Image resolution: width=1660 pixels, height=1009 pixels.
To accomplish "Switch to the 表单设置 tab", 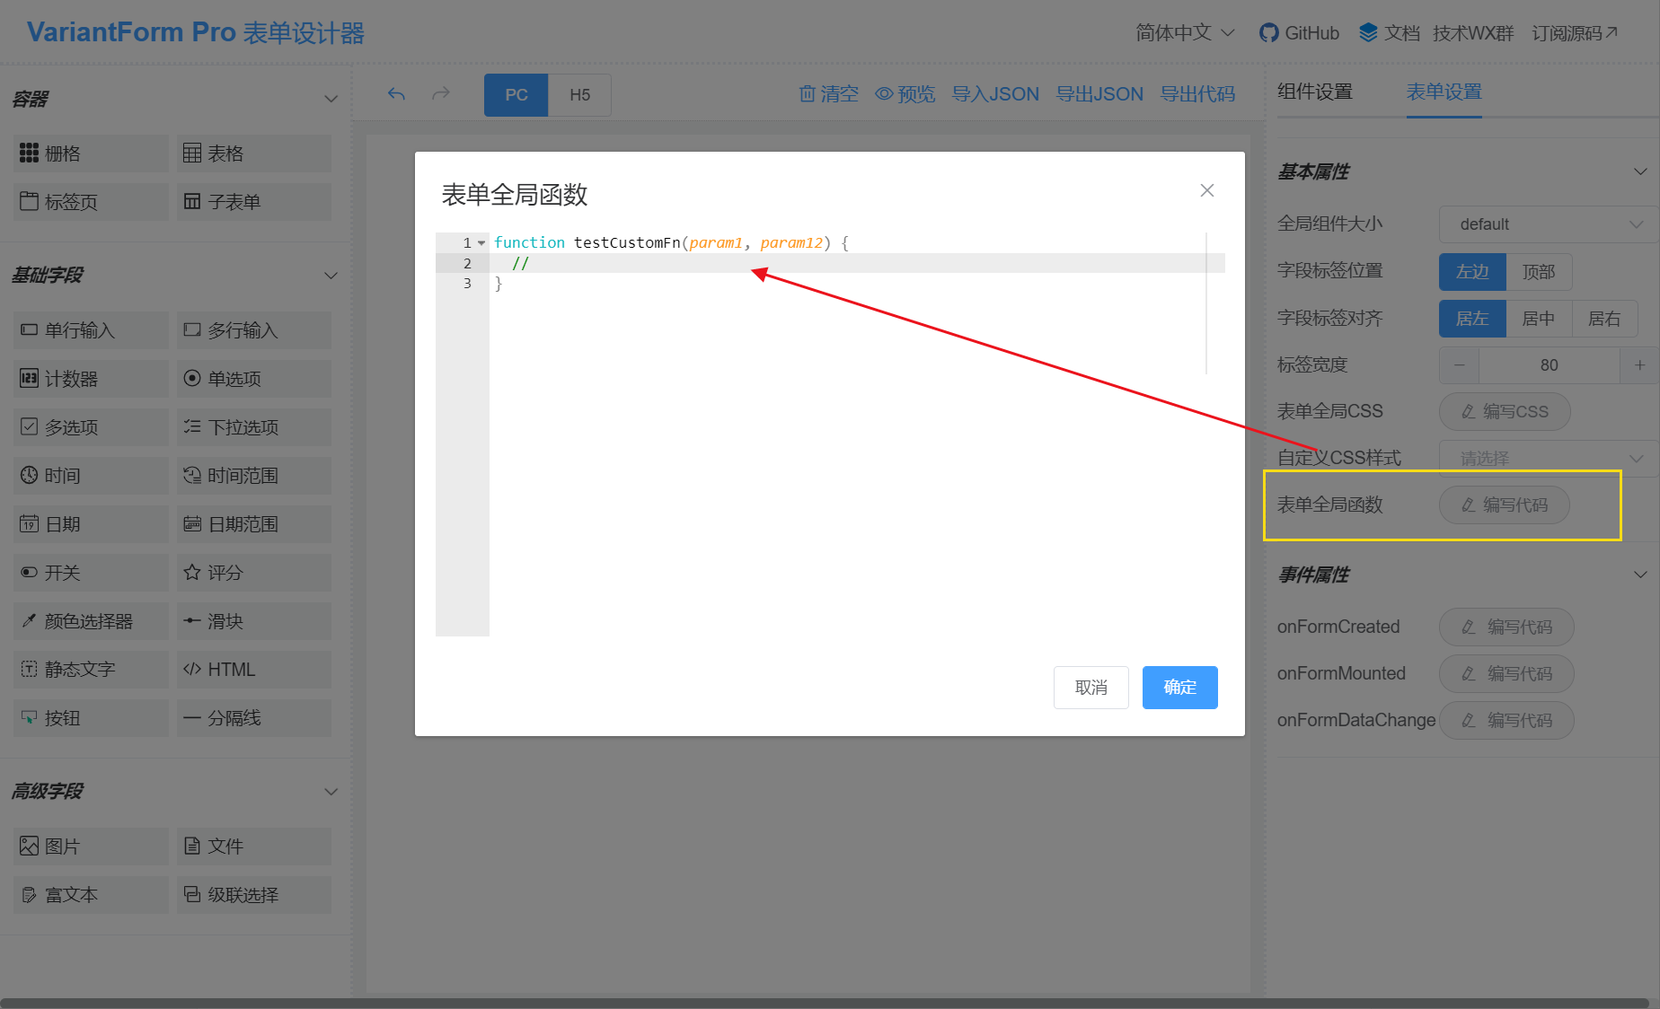I will point(1444,92).
